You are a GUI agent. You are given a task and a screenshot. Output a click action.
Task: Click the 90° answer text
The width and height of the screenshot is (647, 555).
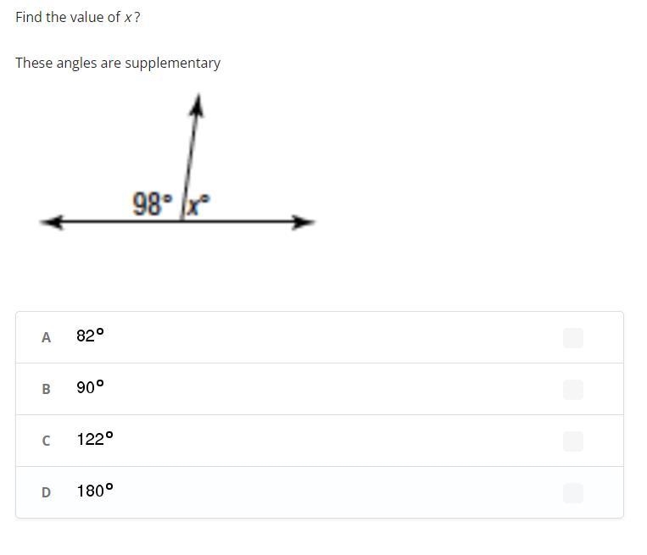(90, 386)
